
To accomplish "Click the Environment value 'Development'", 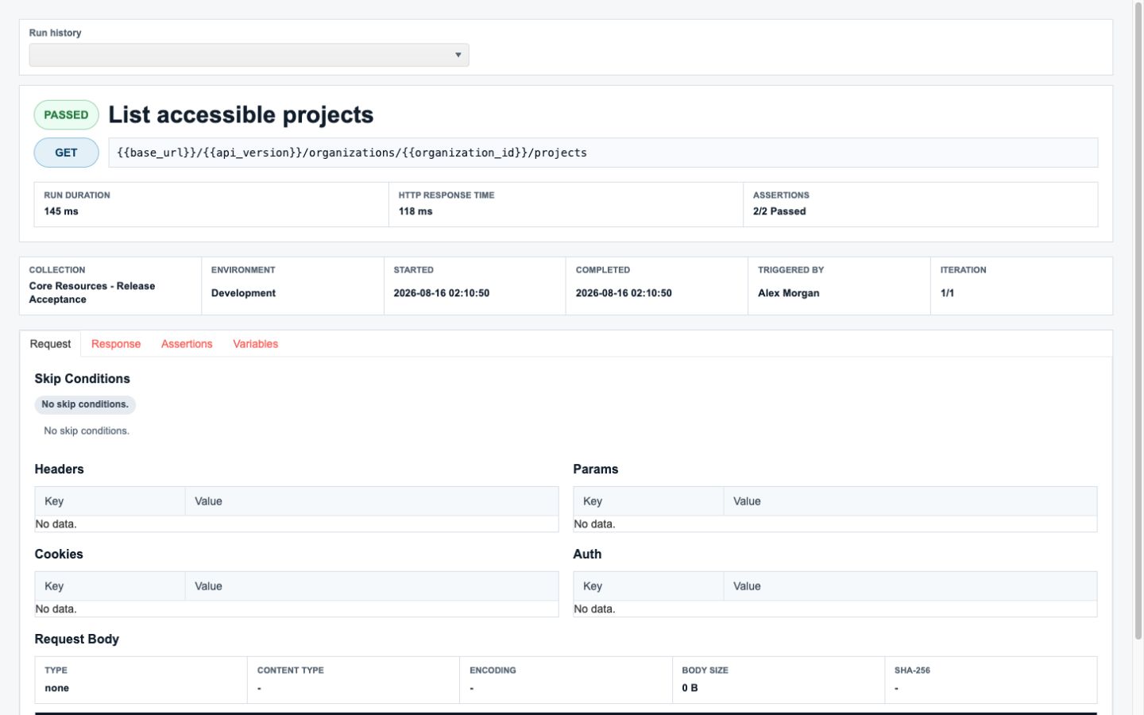I will point(243,293).
